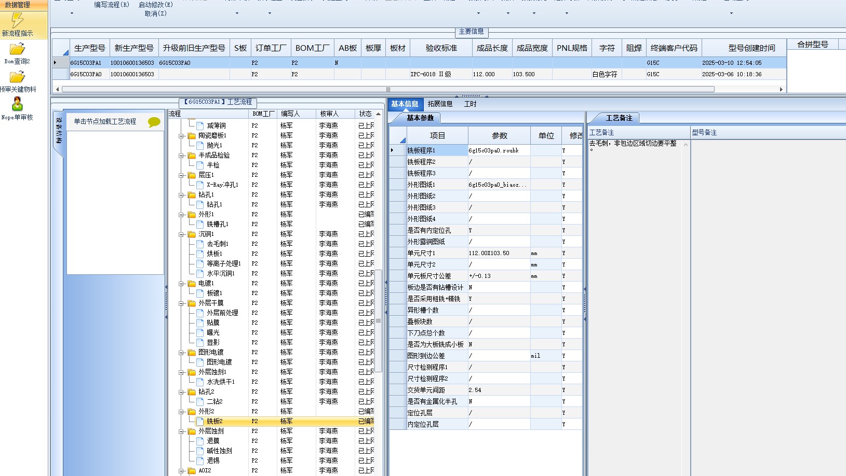Click the document icon of 去毛刺1
846x476 pixels.
200,244
